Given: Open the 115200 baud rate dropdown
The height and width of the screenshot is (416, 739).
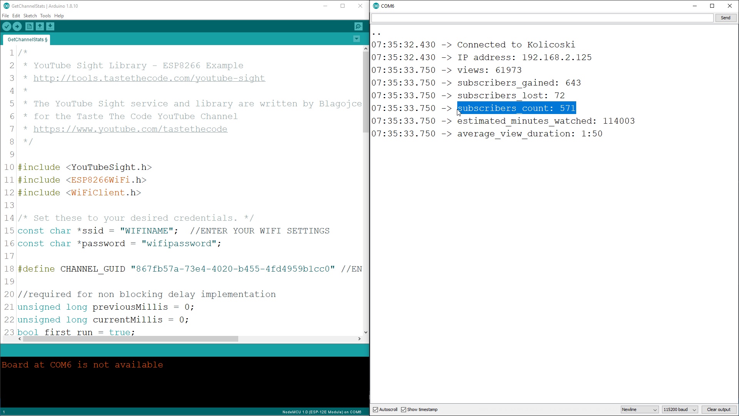Looking at the screenshot, I should coord(680,409).
